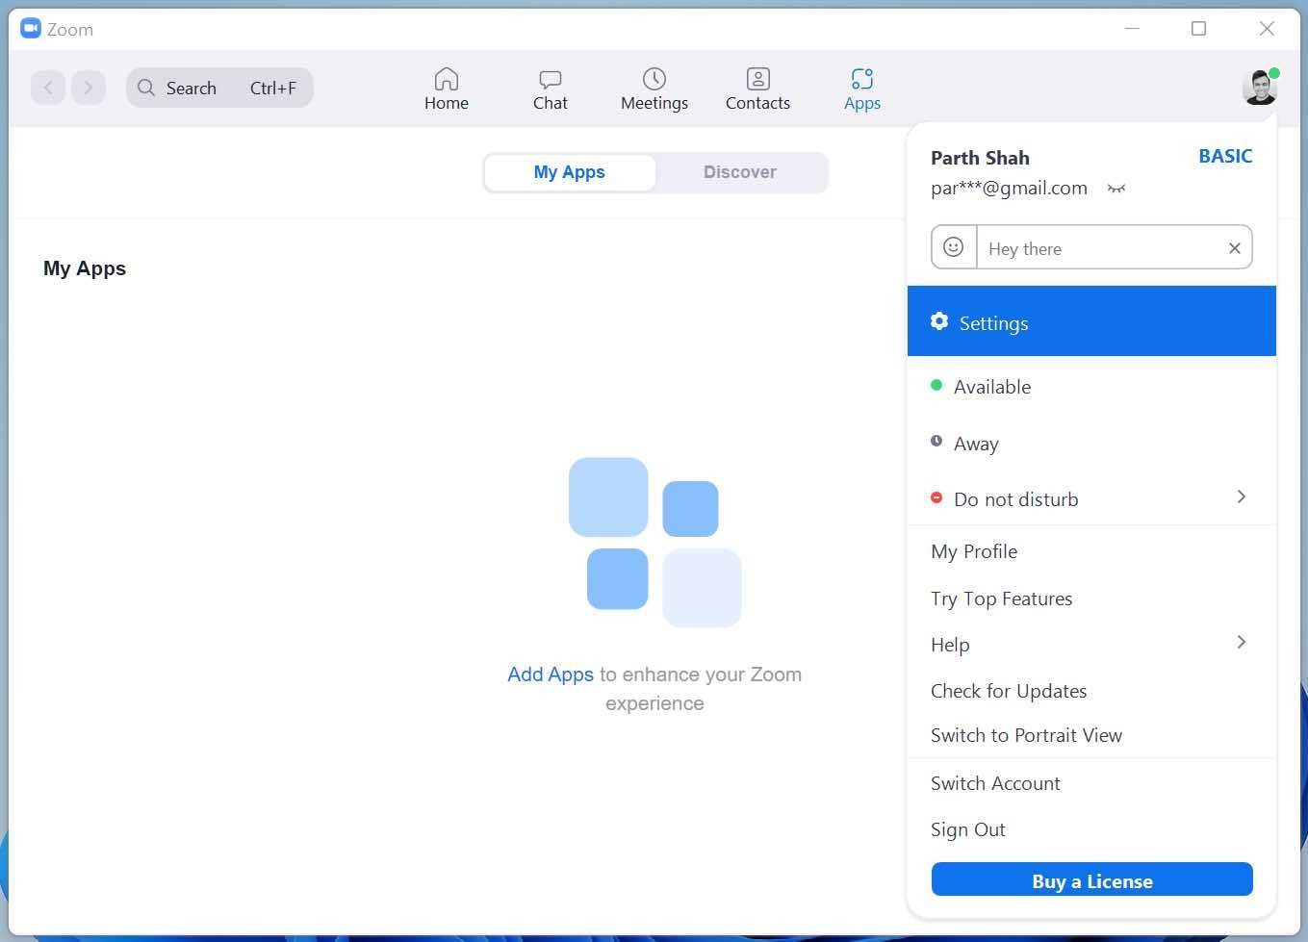The height and width of the screenshot is (942, 1308).
Task: Maximize the Zoom window
Action: click(x=1199, y=29)
